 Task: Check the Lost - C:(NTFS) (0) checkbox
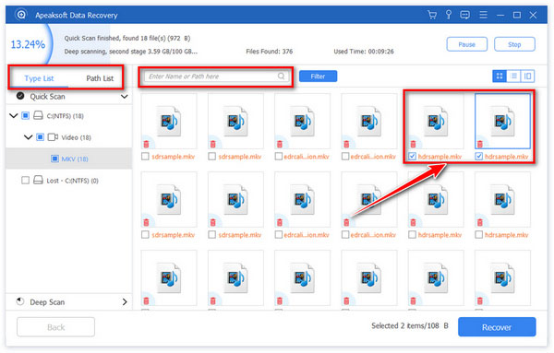coord(26,181)
